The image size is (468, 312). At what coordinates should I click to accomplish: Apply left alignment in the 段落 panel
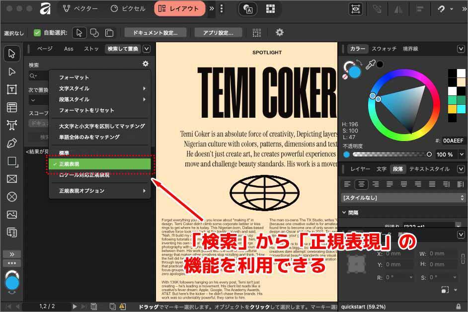347,184
